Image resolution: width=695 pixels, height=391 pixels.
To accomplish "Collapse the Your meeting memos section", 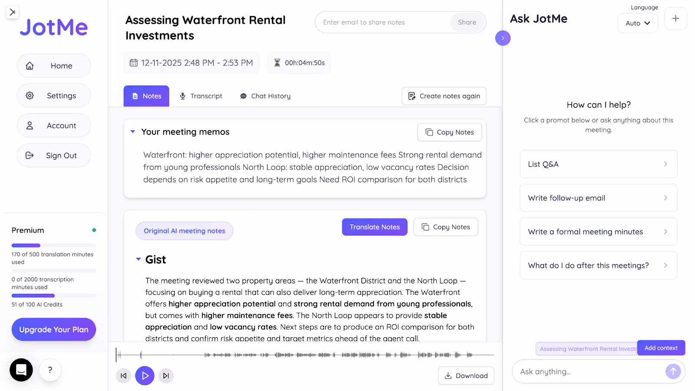I will point(133,131).
